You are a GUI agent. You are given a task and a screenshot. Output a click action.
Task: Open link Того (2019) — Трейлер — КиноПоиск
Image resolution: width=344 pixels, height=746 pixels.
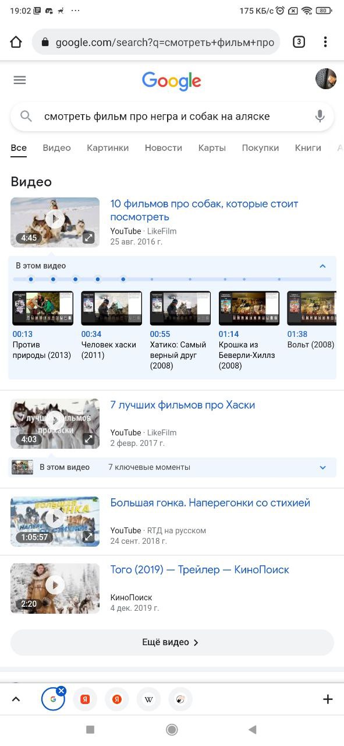(x=200, y=569)
